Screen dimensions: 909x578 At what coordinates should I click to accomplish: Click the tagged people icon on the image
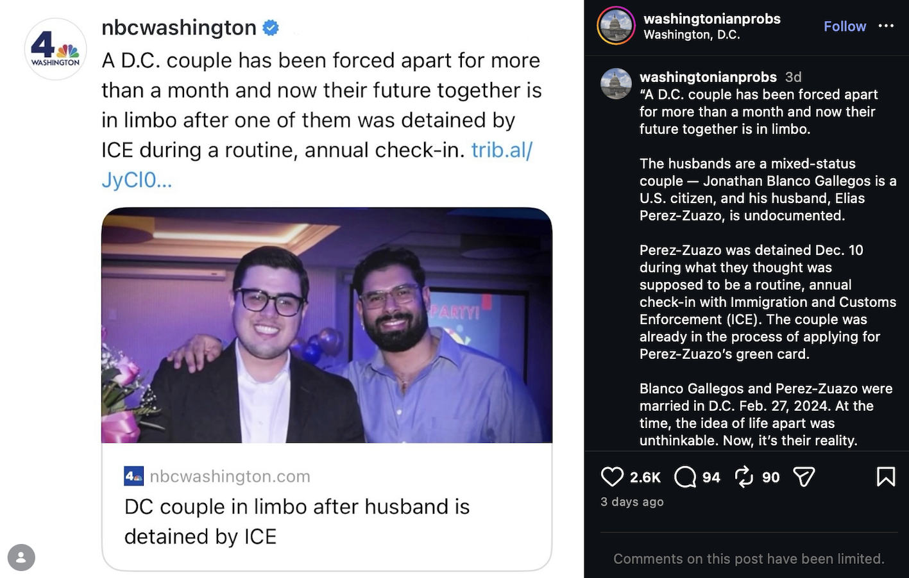coord(21,557)
